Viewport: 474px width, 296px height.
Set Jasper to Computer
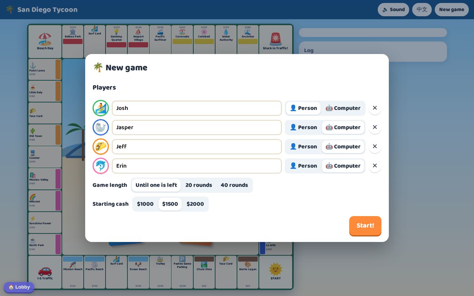(343, 127)
